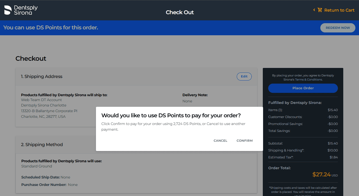
Task: Cancel the DS Points payment dialog
Action: [220, 141]
